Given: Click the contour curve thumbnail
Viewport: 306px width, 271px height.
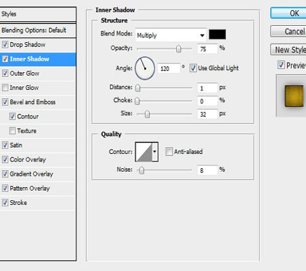Looking at the screenshot, I should click(x=143, y=152).
